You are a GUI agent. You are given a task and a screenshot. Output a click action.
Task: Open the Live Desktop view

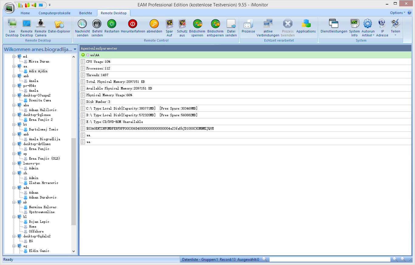12,27
